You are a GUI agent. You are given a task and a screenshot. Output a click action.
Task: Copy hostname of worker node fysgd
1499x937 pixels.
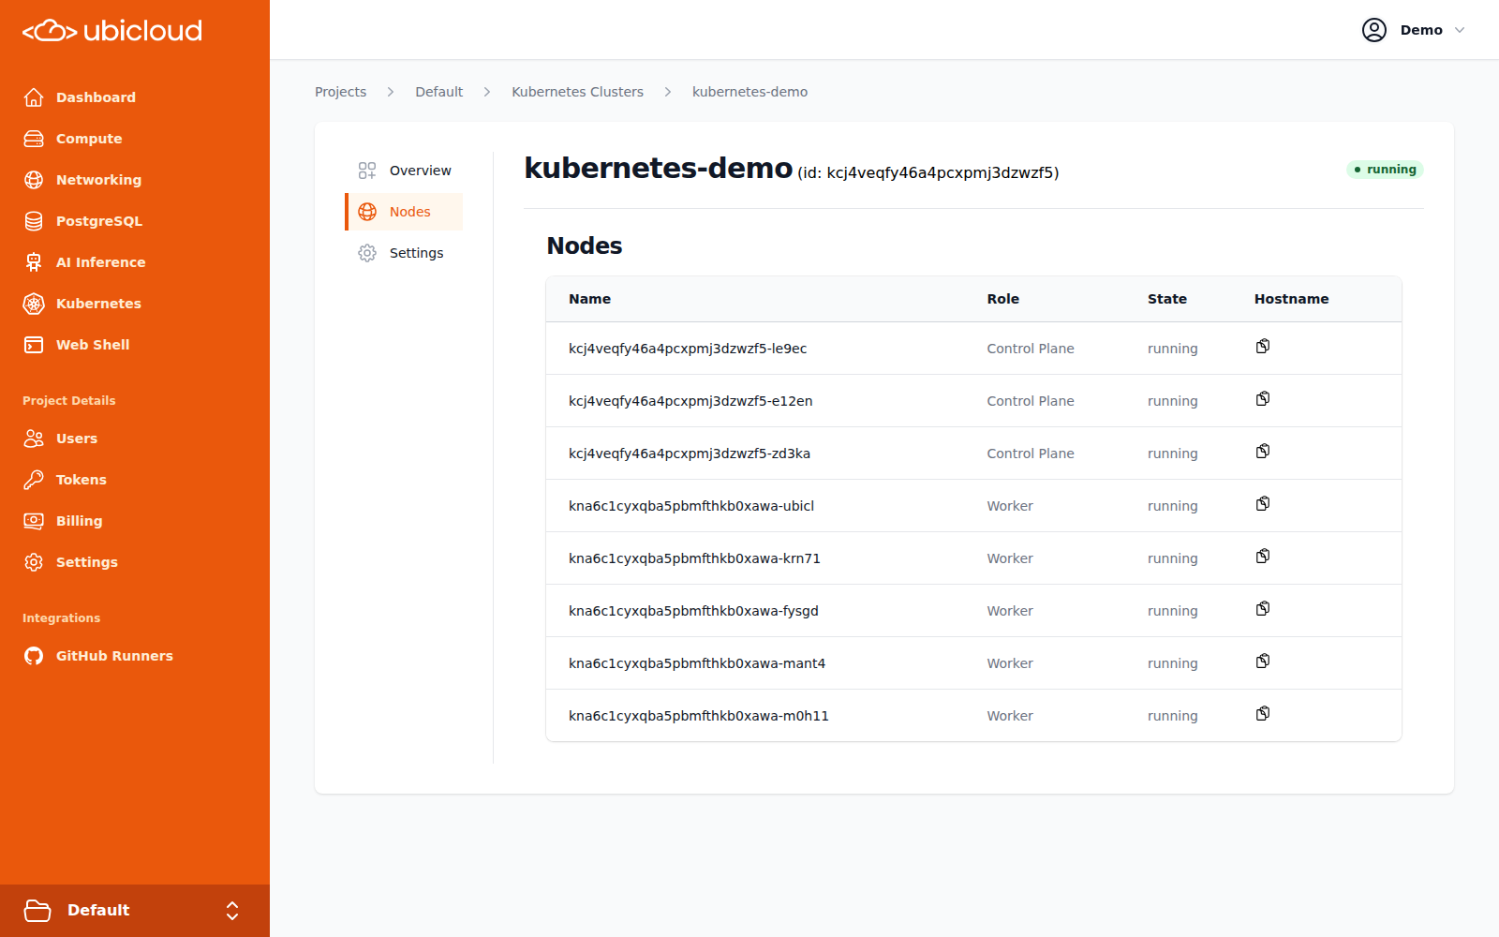[x=1263, y=609]
